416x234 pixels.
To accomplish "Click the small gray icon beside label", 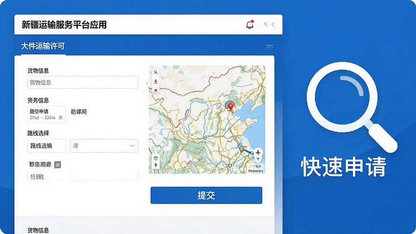I will 58,165.
